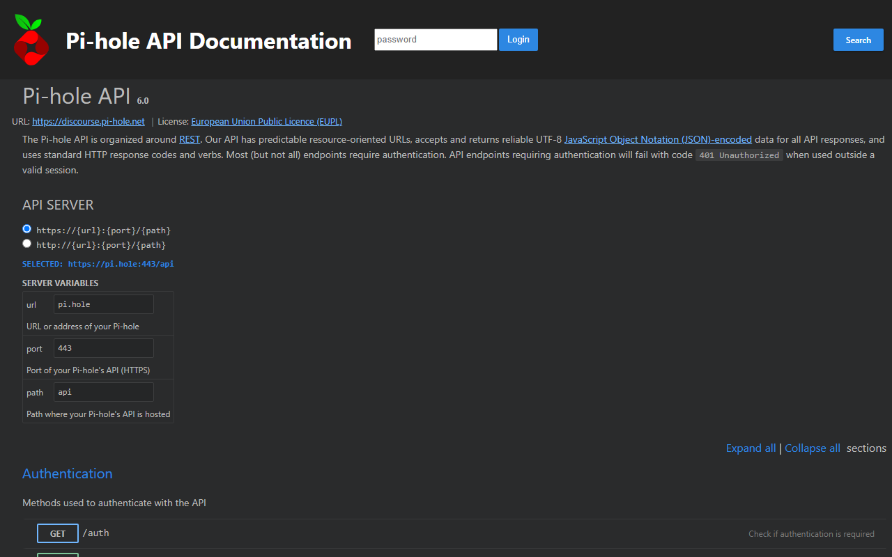Collapse all sections
Image resolution: width=892 pixels, height=557 pixels.
[813, 448]
